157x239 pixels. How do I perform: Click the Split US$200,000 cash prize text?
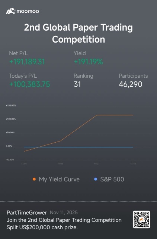click(42, 227)
